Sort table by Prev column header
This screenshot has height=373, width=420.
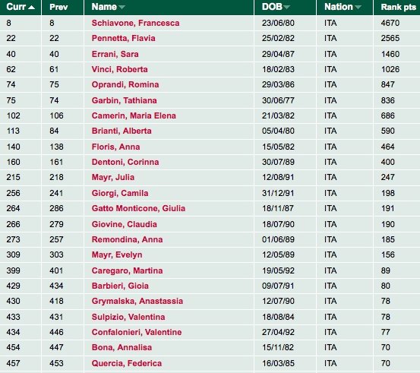click(x=58, y=7)
